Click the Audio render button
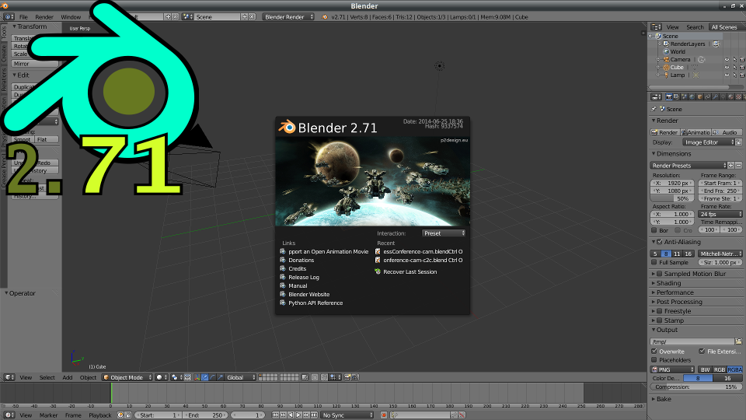This screenshot has height=420, width=746. (x=727, y=132)
